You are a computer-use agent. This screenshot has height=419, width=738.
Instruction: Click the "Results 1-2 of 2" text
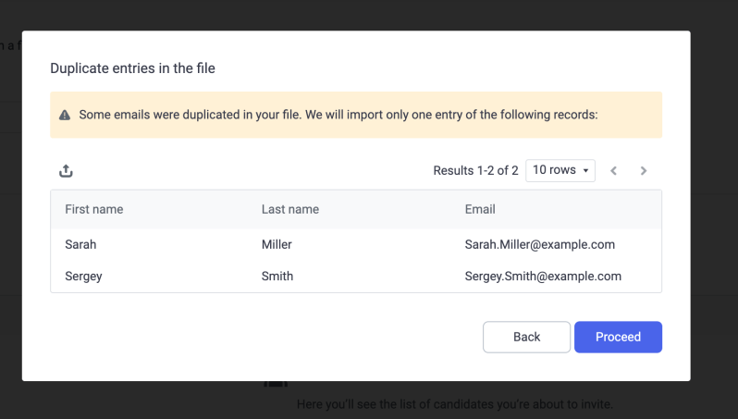475,170
